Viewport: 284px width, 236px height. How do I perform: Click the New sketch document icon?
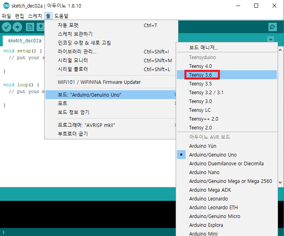pos(30,27)
